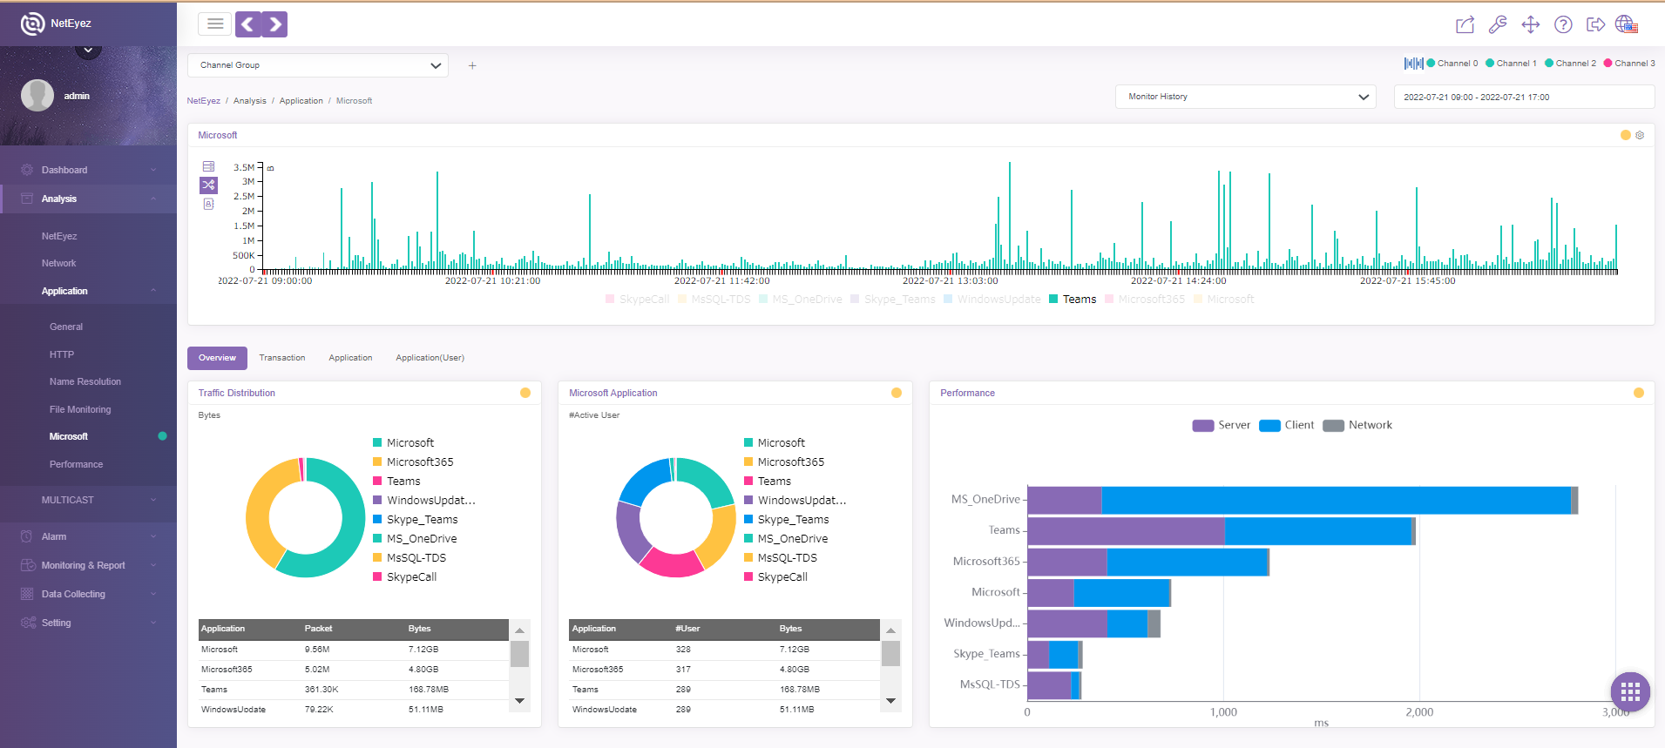Viewport: 1665px width, 748px height.
Task: Click Traffic Distribution table scrollbar down arrow
Action: click(x=519, y=700)
